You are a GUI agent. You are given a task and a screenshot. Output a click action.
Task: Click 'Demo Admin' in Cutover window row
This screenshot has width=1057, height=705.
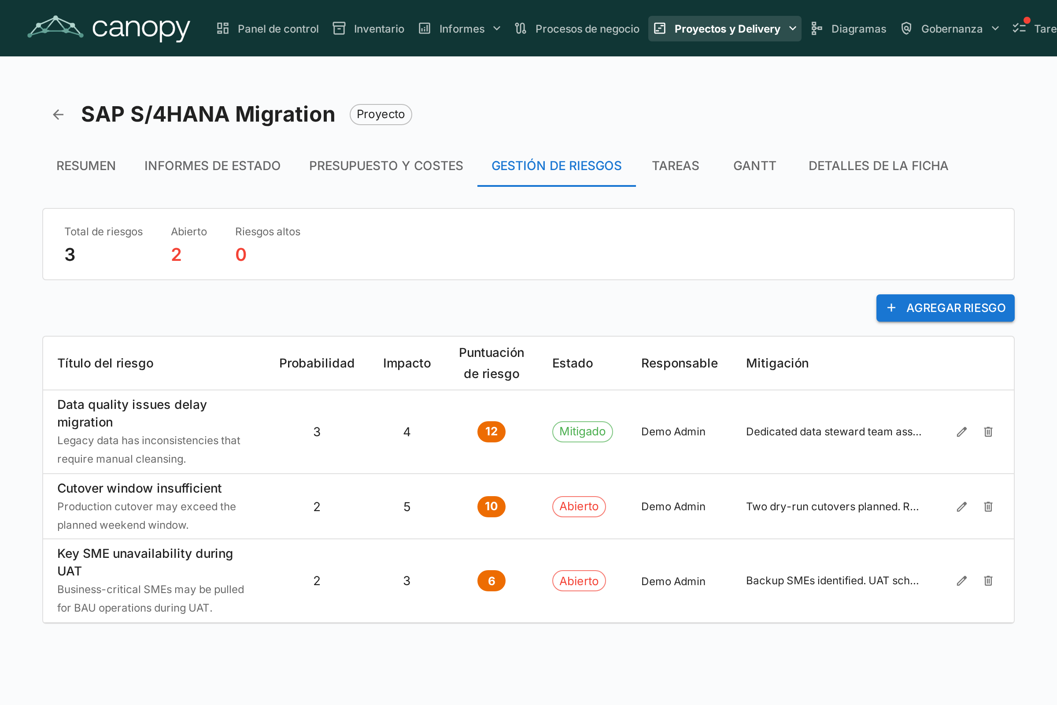point(673,507)
